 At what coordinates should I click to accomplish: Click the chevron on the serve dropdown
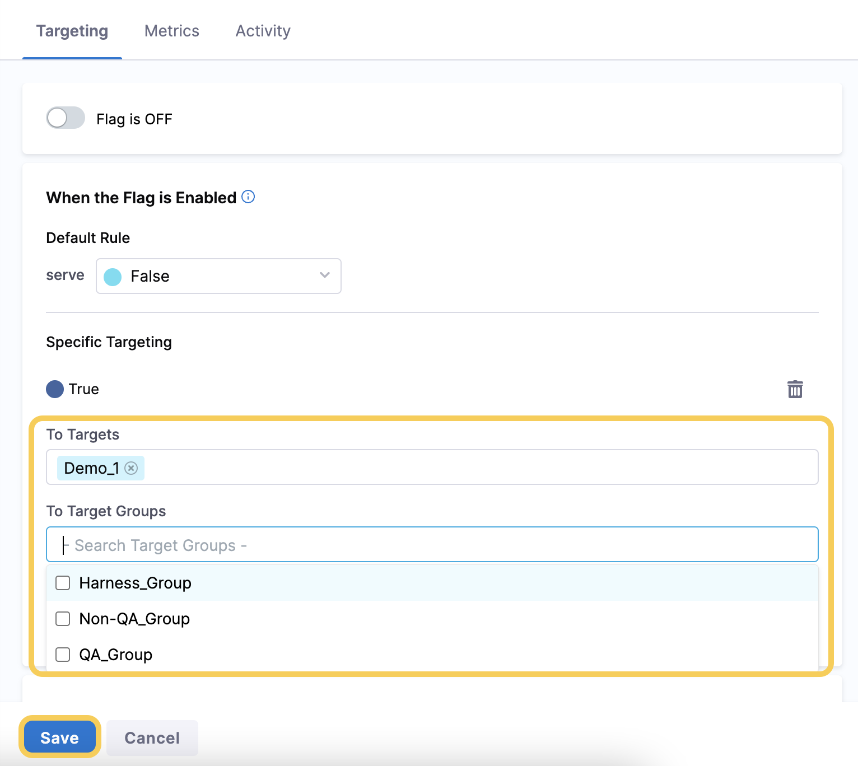pos(324,275)
